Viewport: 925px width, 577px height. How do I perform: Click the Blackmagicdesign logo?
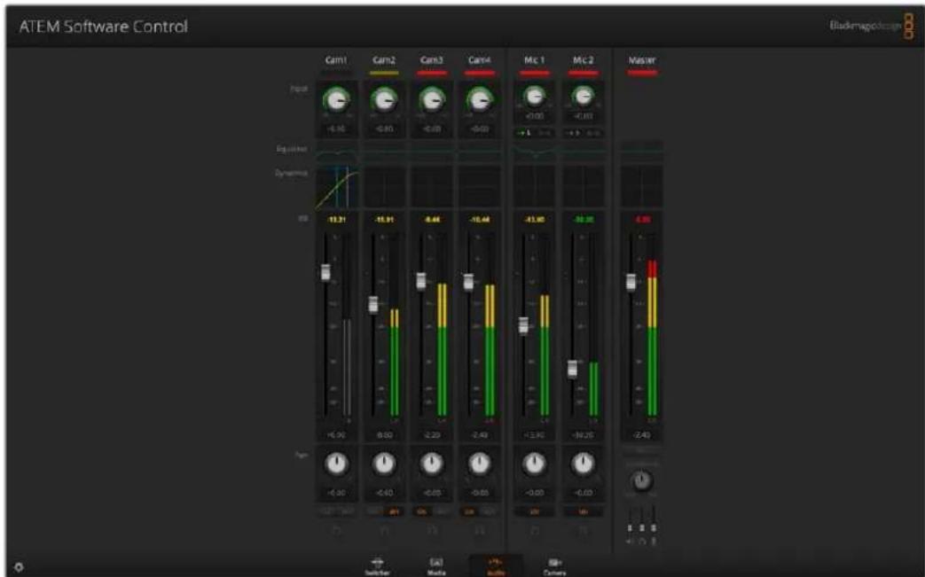pos(871,26)
